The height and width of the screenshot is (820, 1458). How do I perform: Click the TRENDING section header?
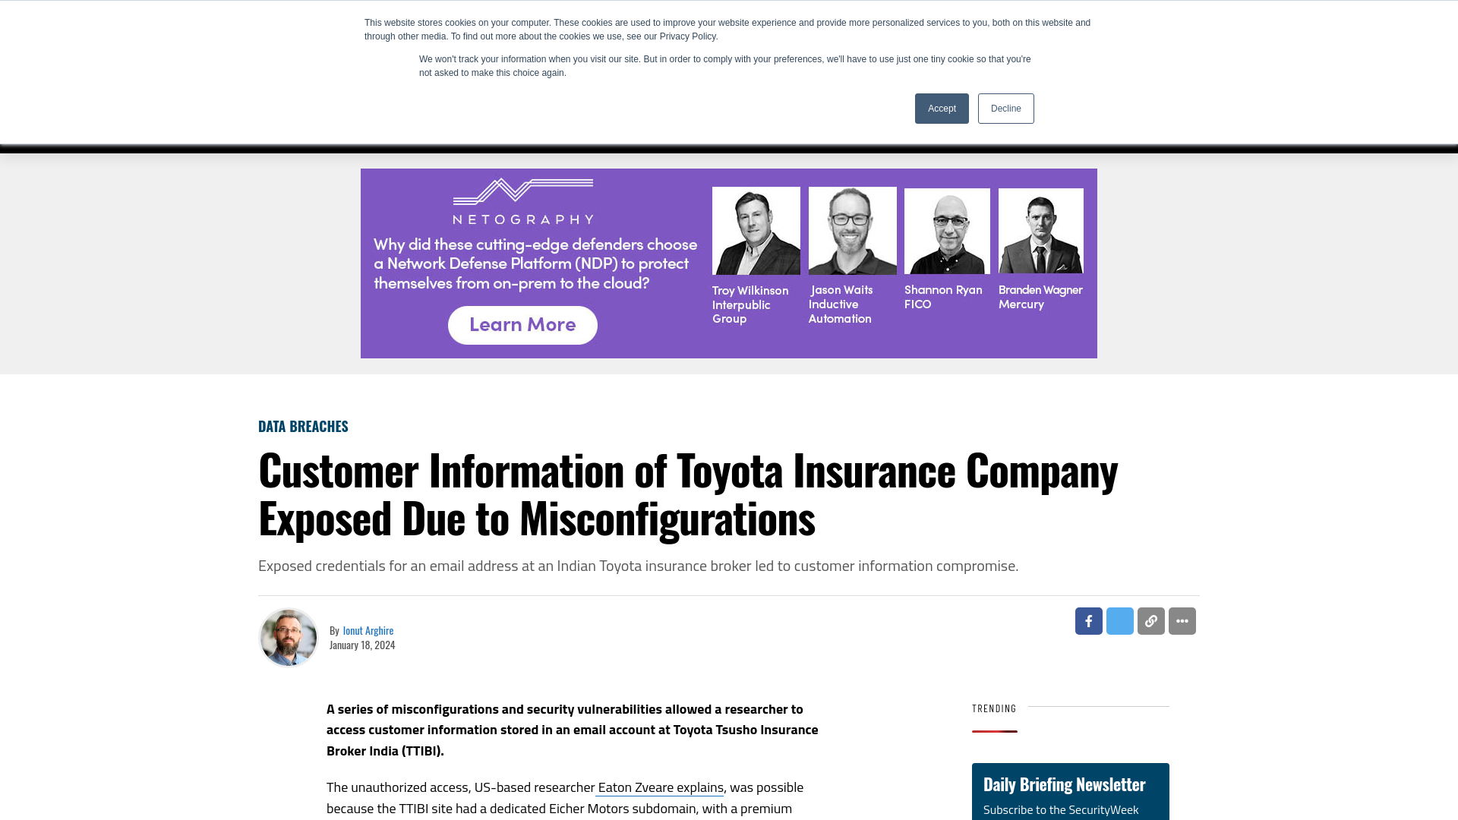pyautogui.click(x=994, y=708)
